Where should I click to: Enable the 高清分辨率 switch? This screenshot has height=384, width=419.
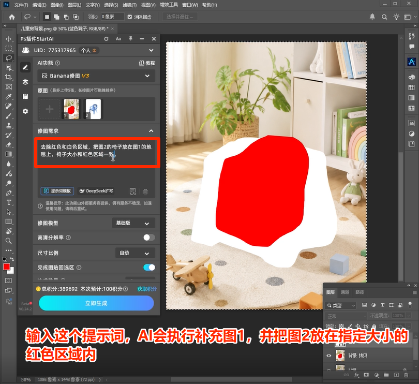tap(149, 238)
